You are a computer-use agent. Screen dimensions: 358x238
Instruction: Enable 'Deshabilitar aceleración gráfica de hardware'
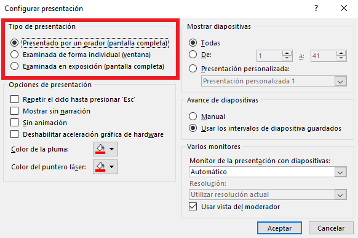(x=15, y=134)
